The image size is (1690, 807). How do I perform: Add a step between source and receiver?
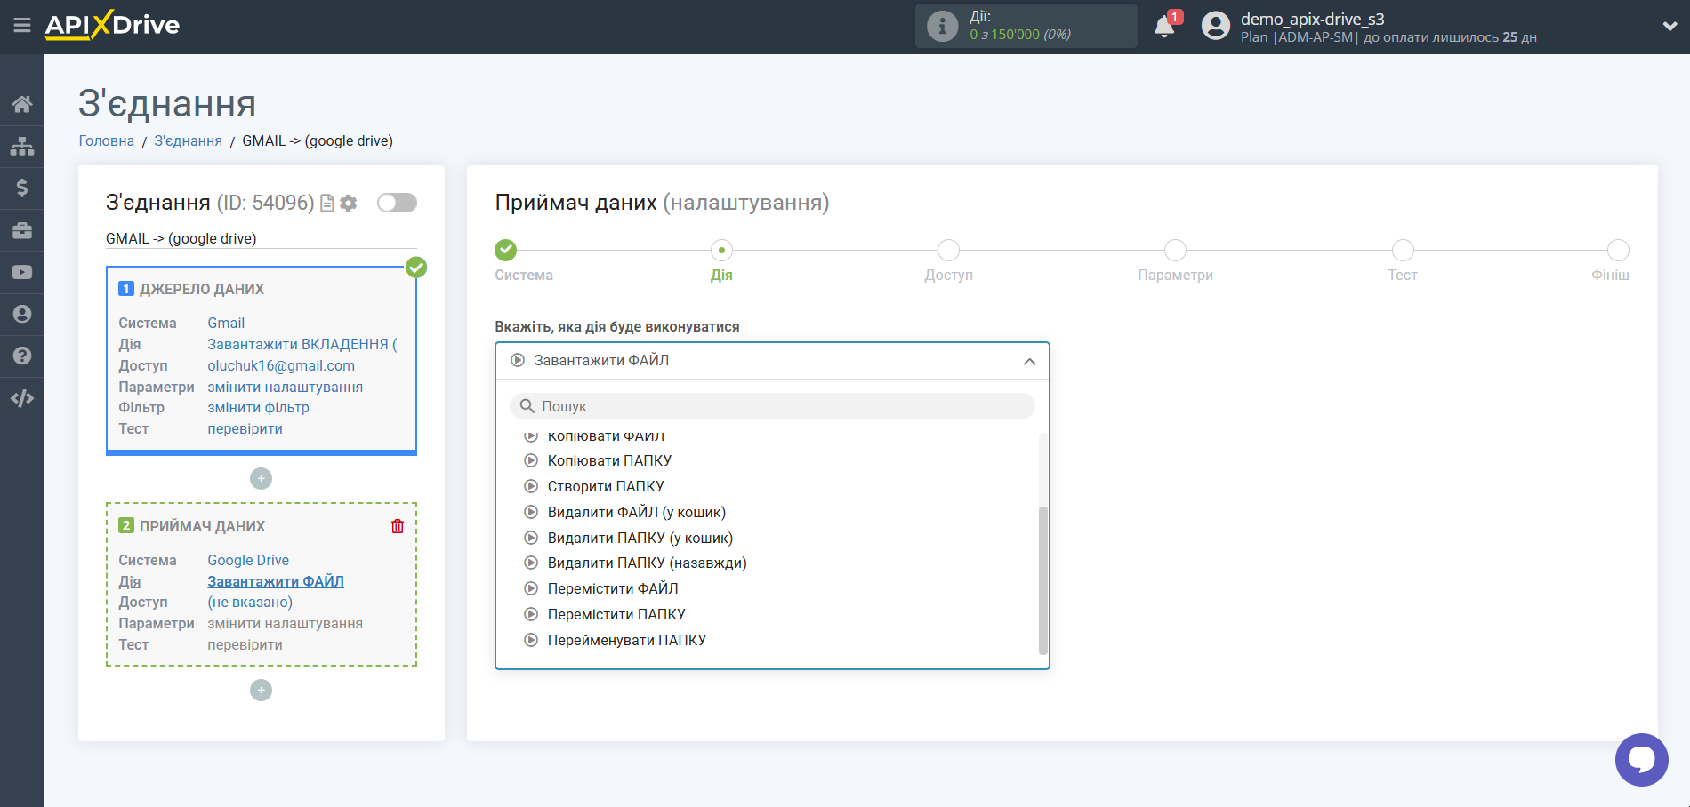(x=261, y=479)
